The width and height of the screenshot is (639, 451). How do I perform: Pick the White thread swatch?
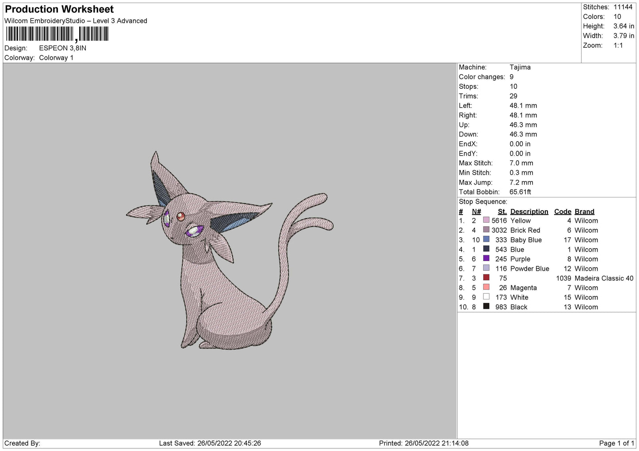[x=486, y=297]
